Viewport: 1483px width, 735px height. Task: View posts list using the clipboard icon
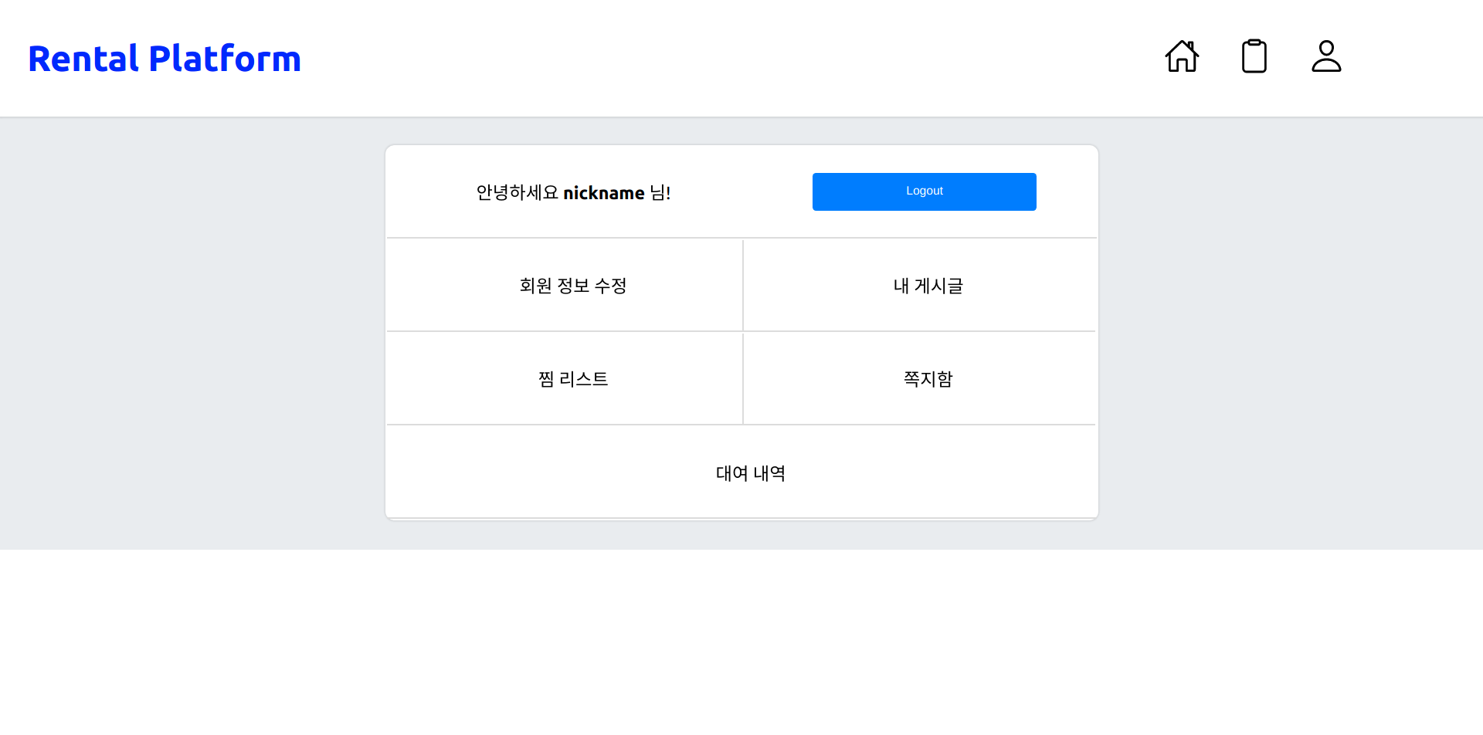click(1254, 56)
